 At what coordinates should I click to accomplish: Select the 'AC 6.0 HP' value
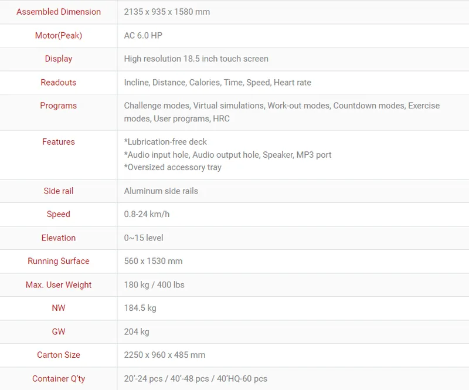point(143,35)
